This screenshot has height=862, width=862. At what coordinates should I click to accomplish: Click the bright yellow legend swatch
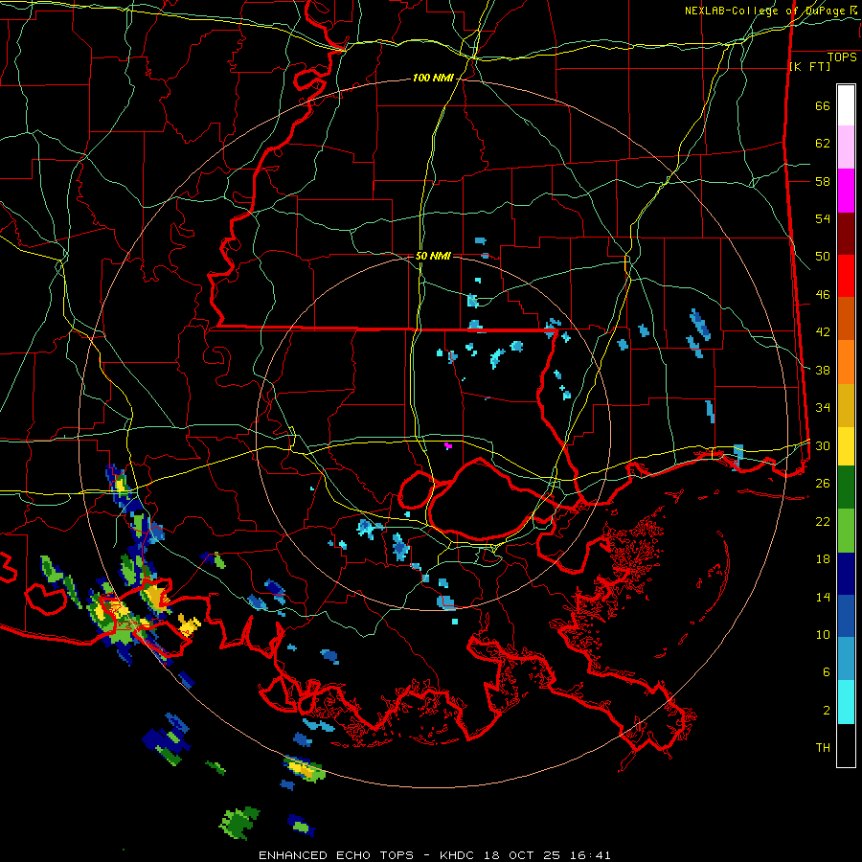point(846,445)
